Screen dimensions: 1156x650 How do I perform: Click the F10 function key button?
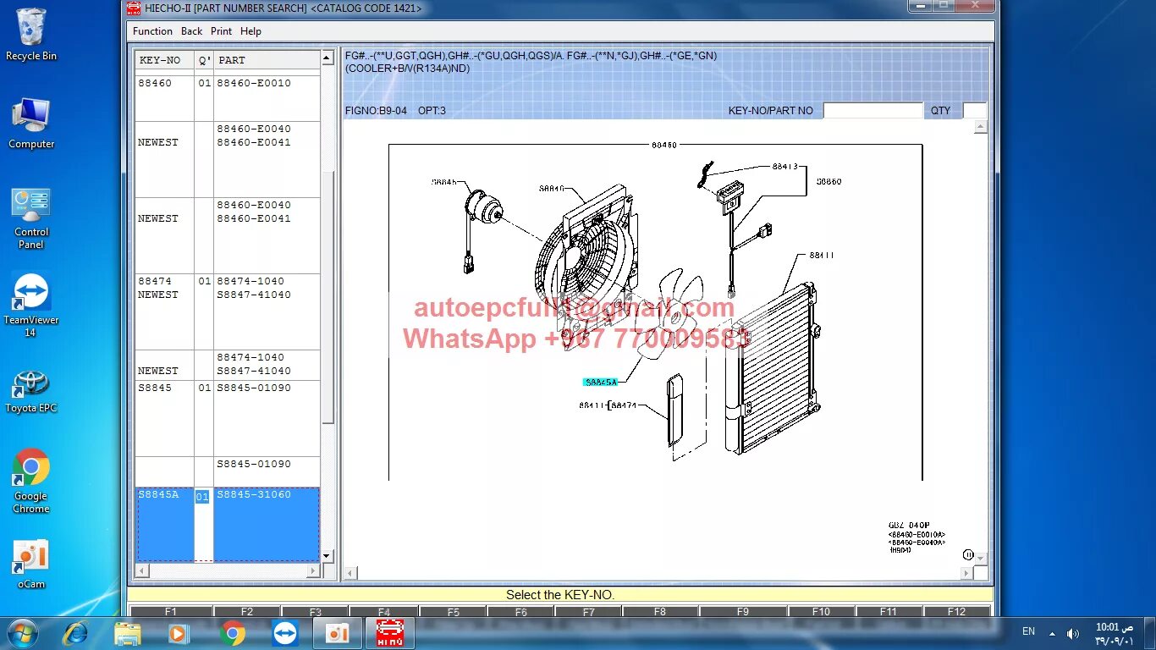point(821,611)
